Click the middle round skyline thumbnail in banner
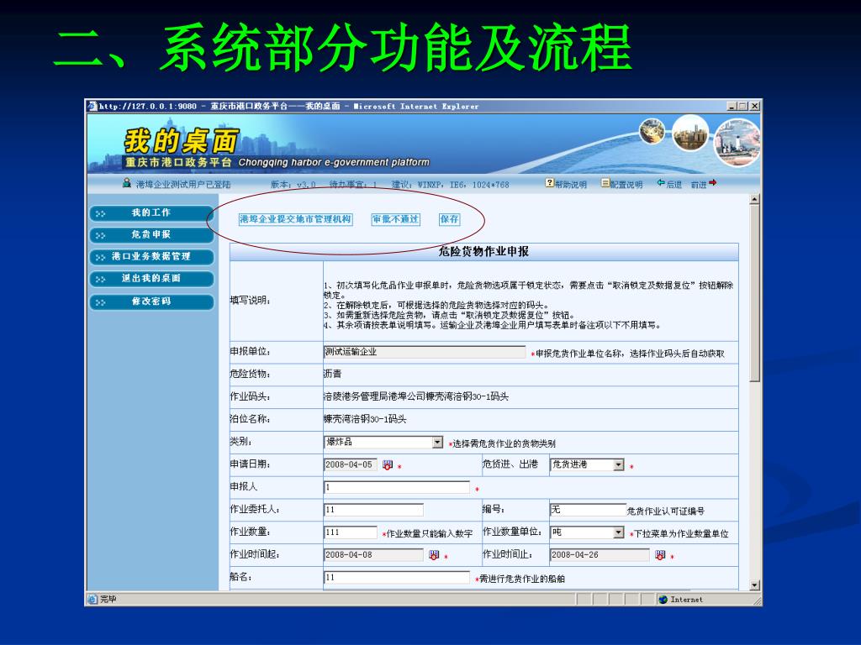The height and width of the screenshot is (645, 861). pos(690,134)
